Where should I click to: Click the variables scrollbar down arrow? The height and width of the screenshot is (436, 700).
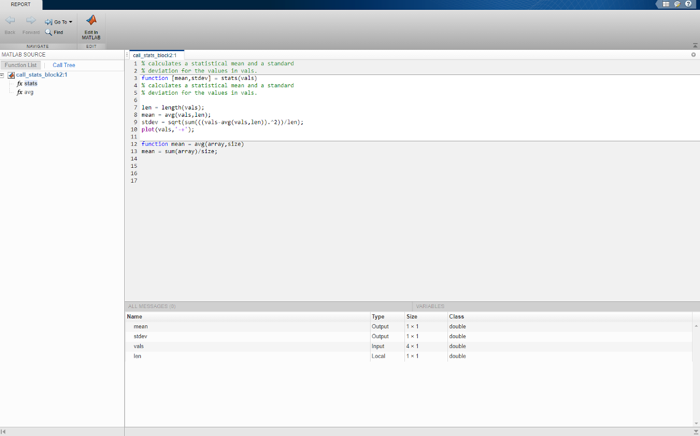pyautogui.click(x=696, y=424)
